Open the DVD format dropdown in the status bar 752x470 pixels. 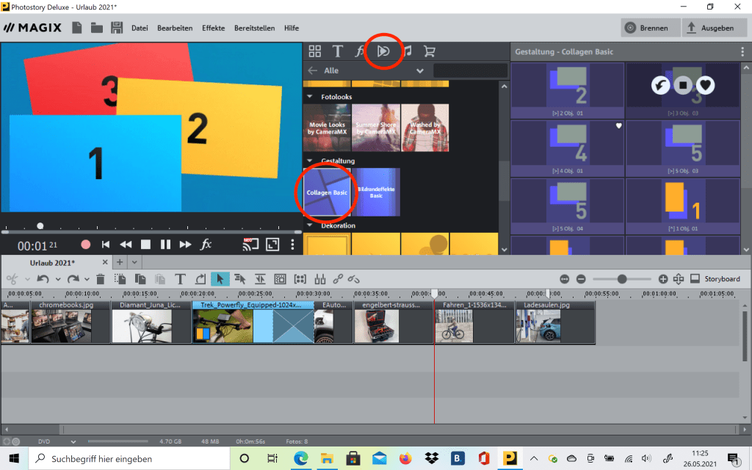pyautogui.click(x=73, y=441)
